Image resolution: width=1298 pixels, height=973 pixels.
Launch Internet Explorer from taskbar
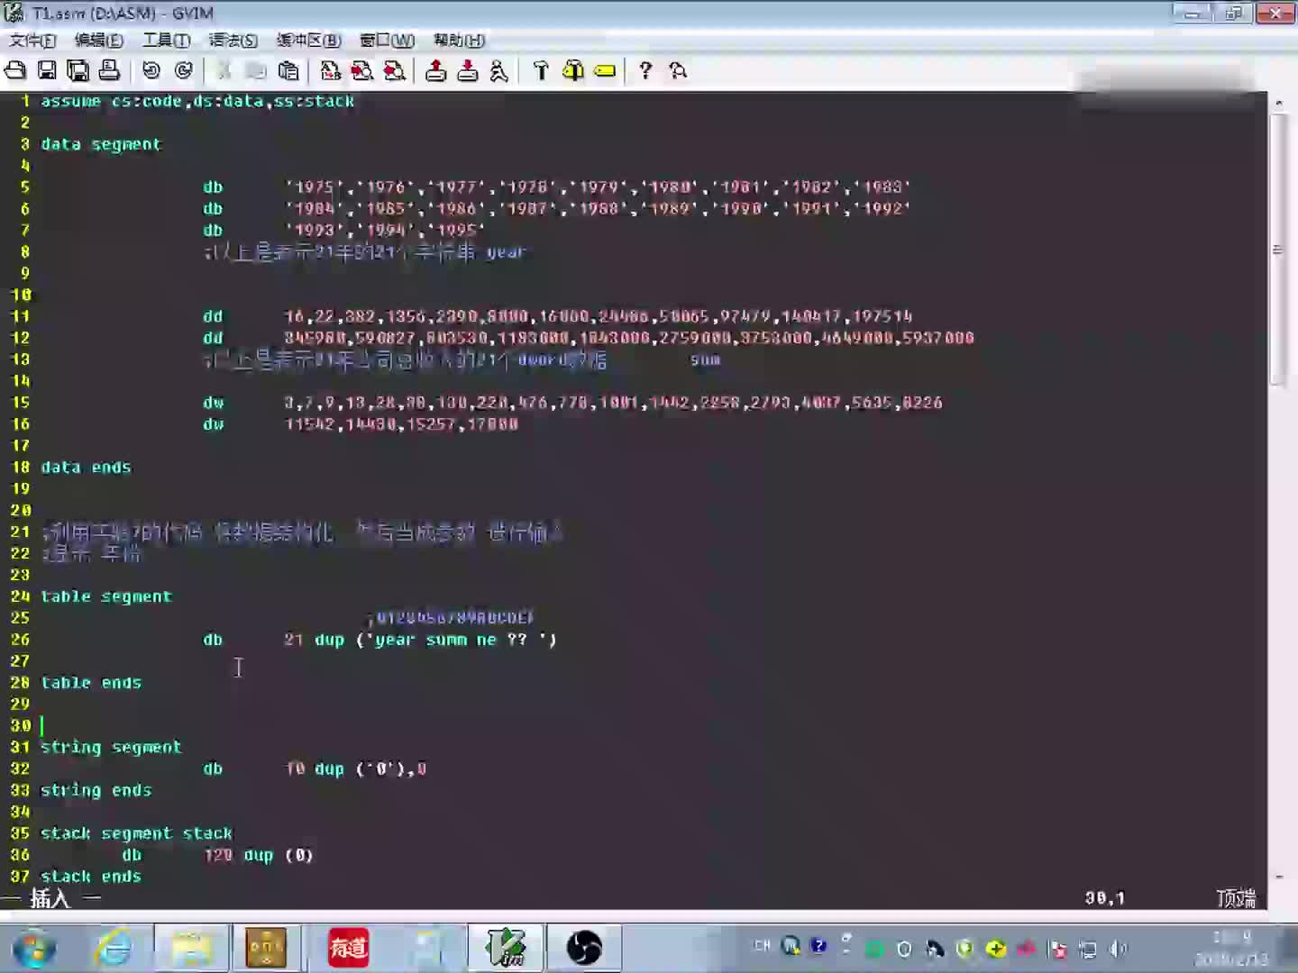tap(114, 949)
